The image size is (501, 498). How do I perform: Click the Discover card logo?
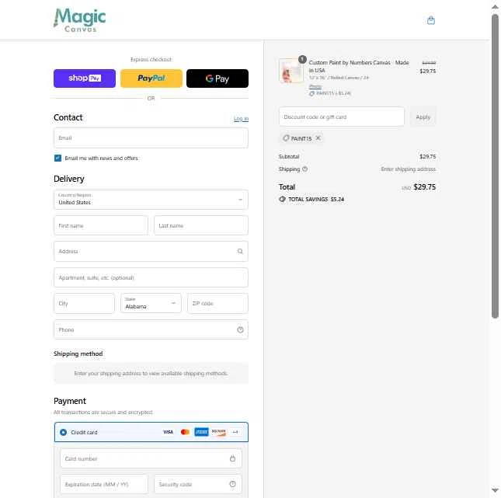point(218,432)
